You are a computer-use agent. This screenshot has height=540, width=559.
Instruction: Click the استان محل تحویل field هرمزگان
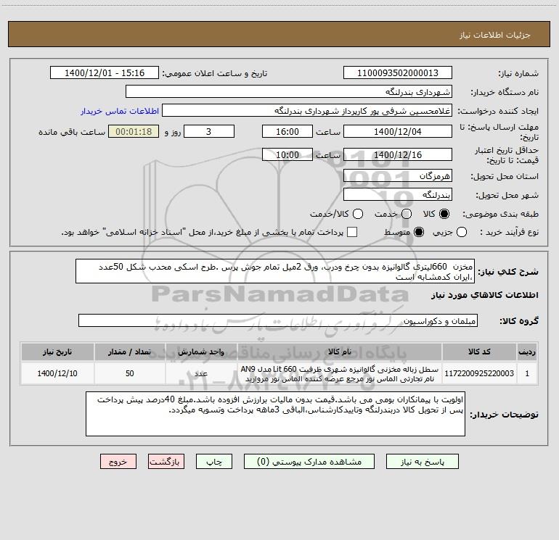coord(398,175)
